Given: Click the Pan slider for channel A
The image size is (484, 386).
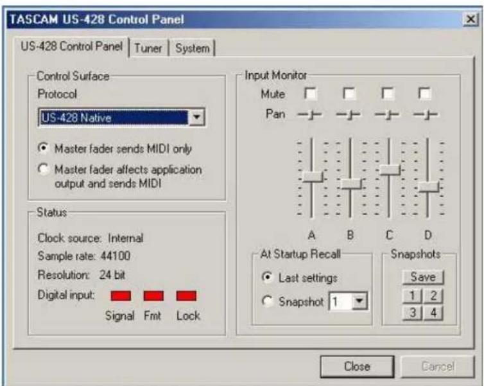Looking at the screenshot, I should click(x=309, y=114).
